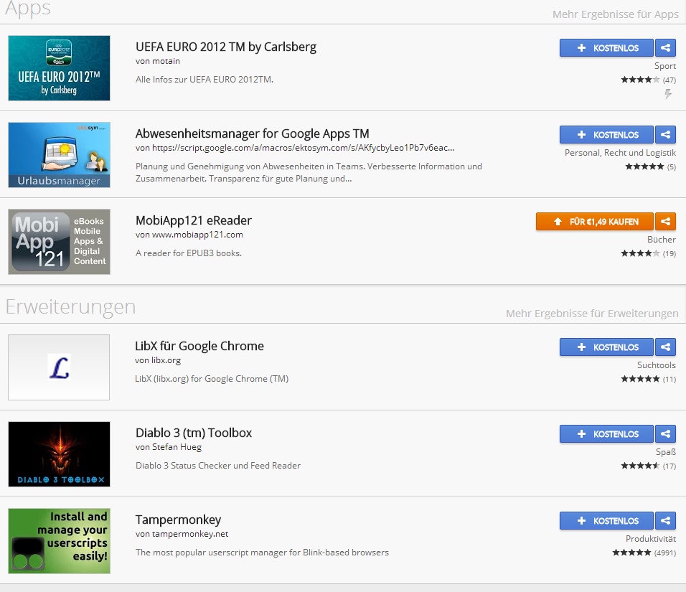Open the MobiApp 121 thumbnail image
The width and height of the screenshot is (686, 592).
(x=59, y=242)
